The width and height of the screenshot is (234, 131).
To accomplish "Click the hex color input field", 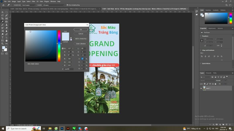I will pyautogui.click(x=69, y=69).
